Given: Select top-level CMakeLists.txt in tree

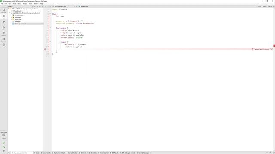Looking at the screenshot, I should [17, 11].
